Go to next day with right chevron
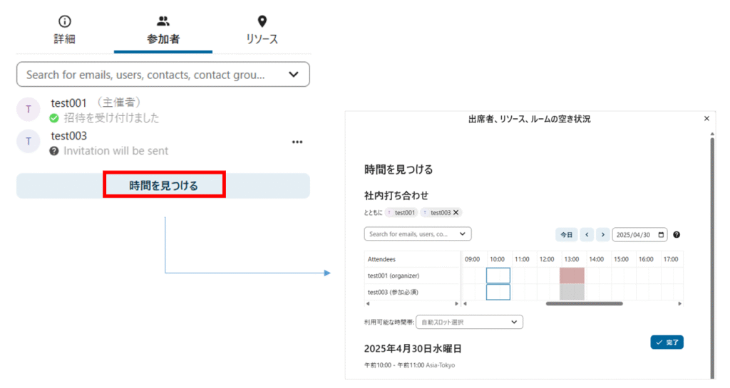The width and height of the screenshot is (730, 388). tap(603, 234)
